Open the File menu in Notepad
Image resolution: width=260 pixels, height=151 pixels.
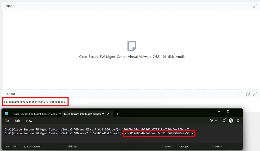point(7,121)
